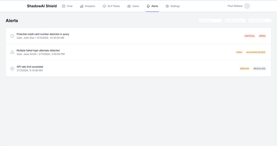This screenshot has width=277, height=146.
Task: Click shield icon of credit card alert
Action: pyautogui.click(x=12, y=36)
